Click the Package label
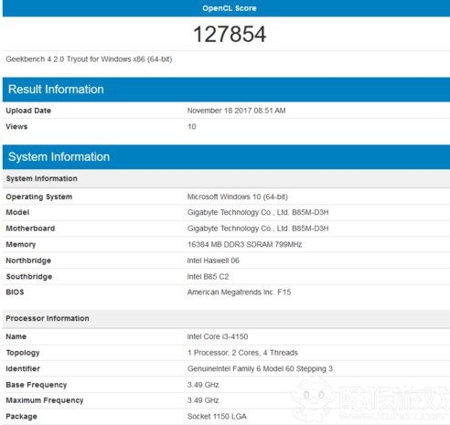The height and width of the screenshot is (425, 450). tap(21, 417)
